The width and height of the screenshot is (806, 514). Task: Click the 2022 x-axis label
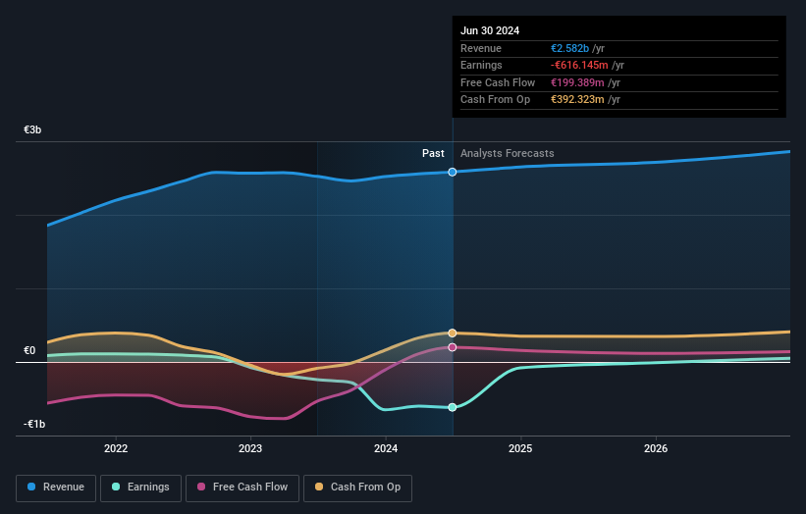116,448
